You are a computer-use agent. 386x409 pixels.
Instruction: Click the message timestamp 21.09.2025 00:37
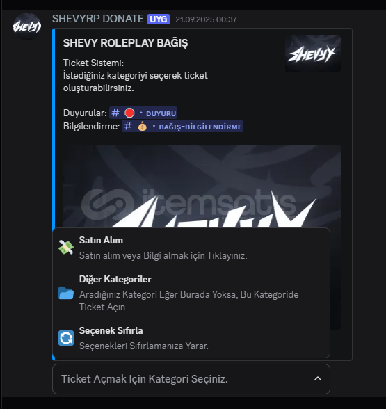point(206,19)
